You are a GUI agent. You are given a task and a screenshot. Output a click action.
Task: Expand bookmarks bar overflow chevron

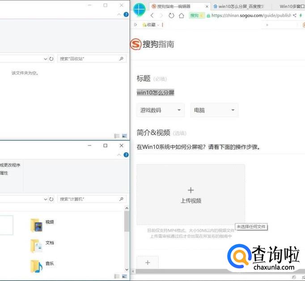point(267,25)
